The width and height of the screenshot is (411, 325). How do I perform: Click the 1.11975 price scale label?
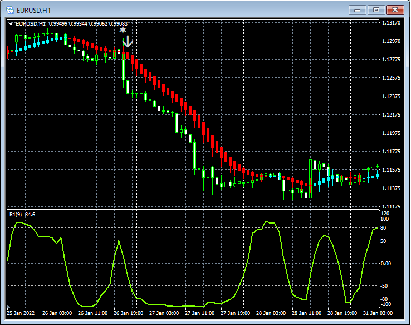(392, 133)
